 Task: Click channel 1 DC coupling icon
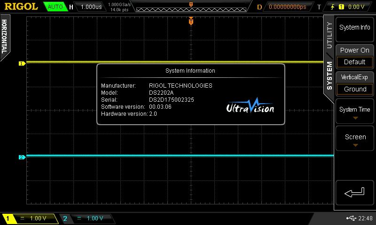(x=22, y=218)
